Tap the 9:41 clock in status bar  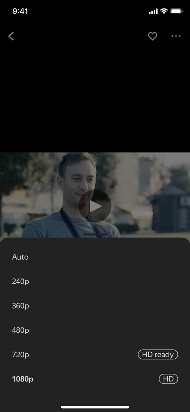tap(20, 11)
